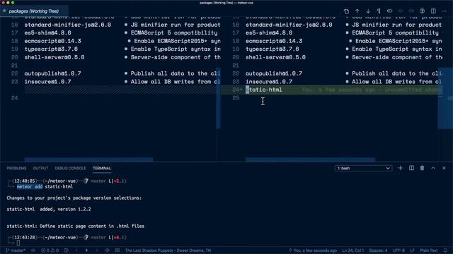Click 'shell-server@0.5.0' in the left pane
453x254 pixels.
click(55, 57)
